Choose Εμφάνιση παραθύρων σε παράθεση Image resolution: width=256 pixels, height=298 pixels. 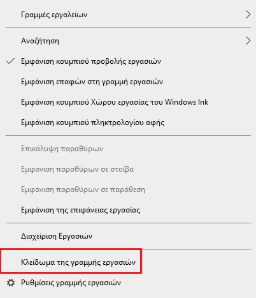pyautogui.click(x=128, y=190)
